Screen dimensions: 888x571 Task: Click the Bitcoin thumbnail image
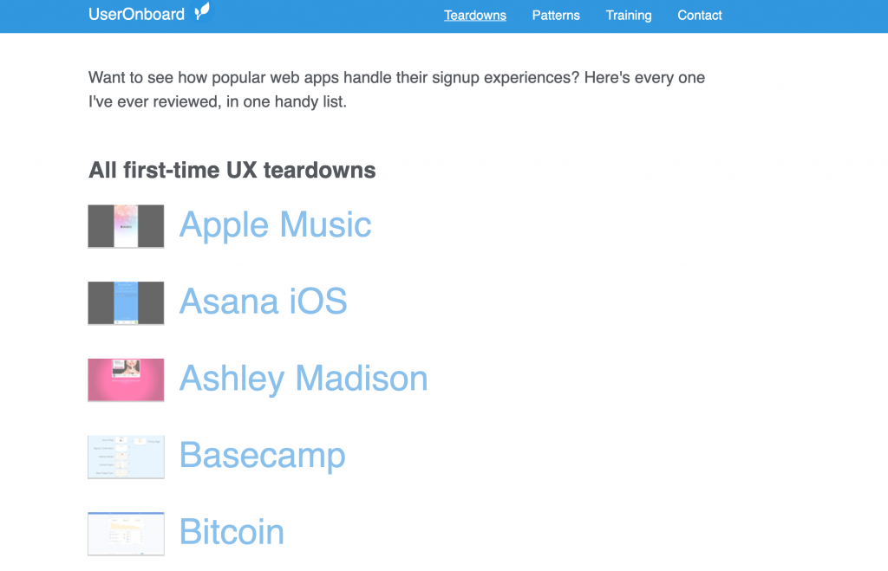click(x=126, y=534)
